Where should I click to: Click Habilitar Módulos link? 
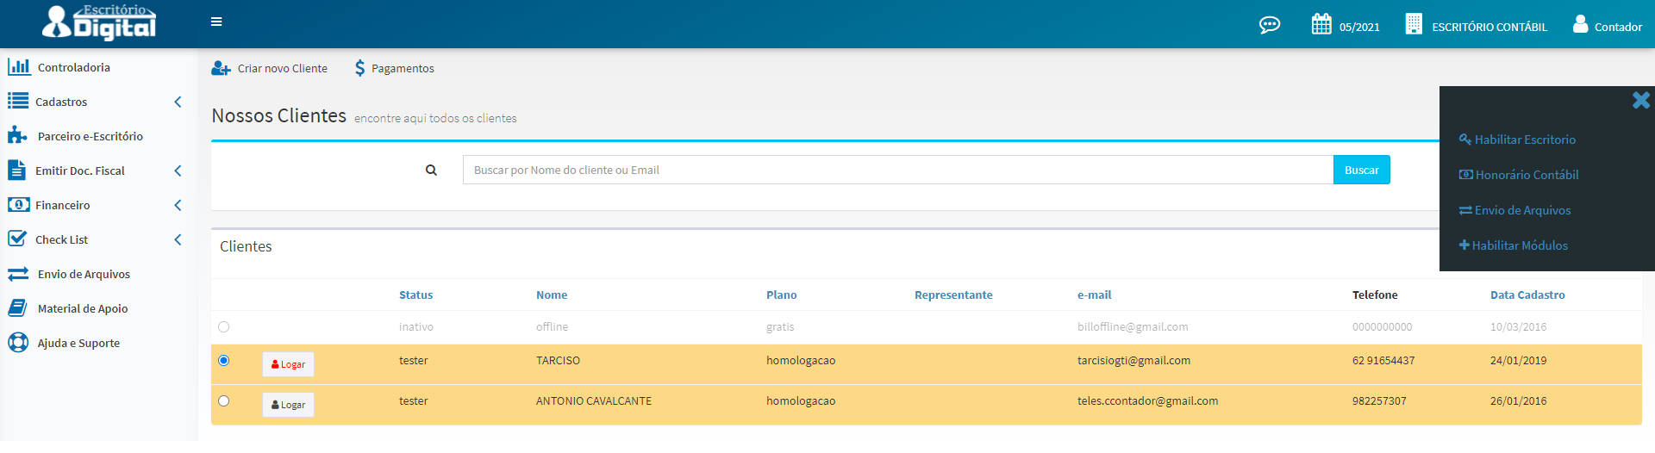pyautogui.click(x=1520, y=245)
